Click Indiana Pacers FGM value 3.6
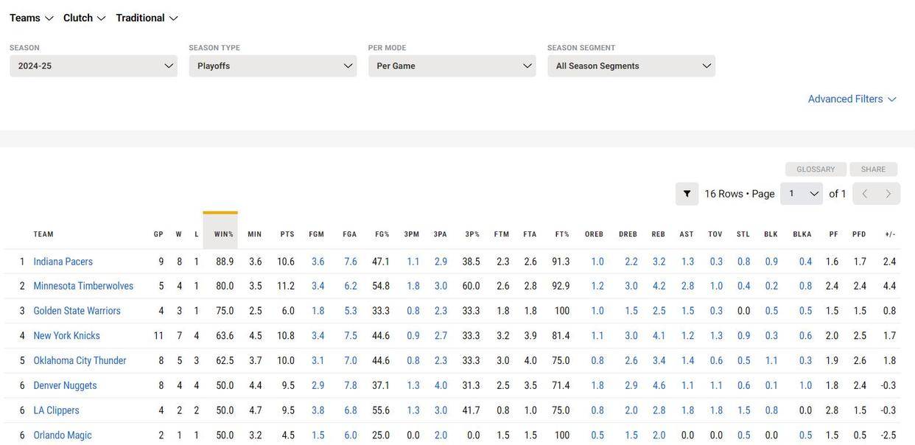The height and width of the screenshot is (445, 915). pos(318,262)
